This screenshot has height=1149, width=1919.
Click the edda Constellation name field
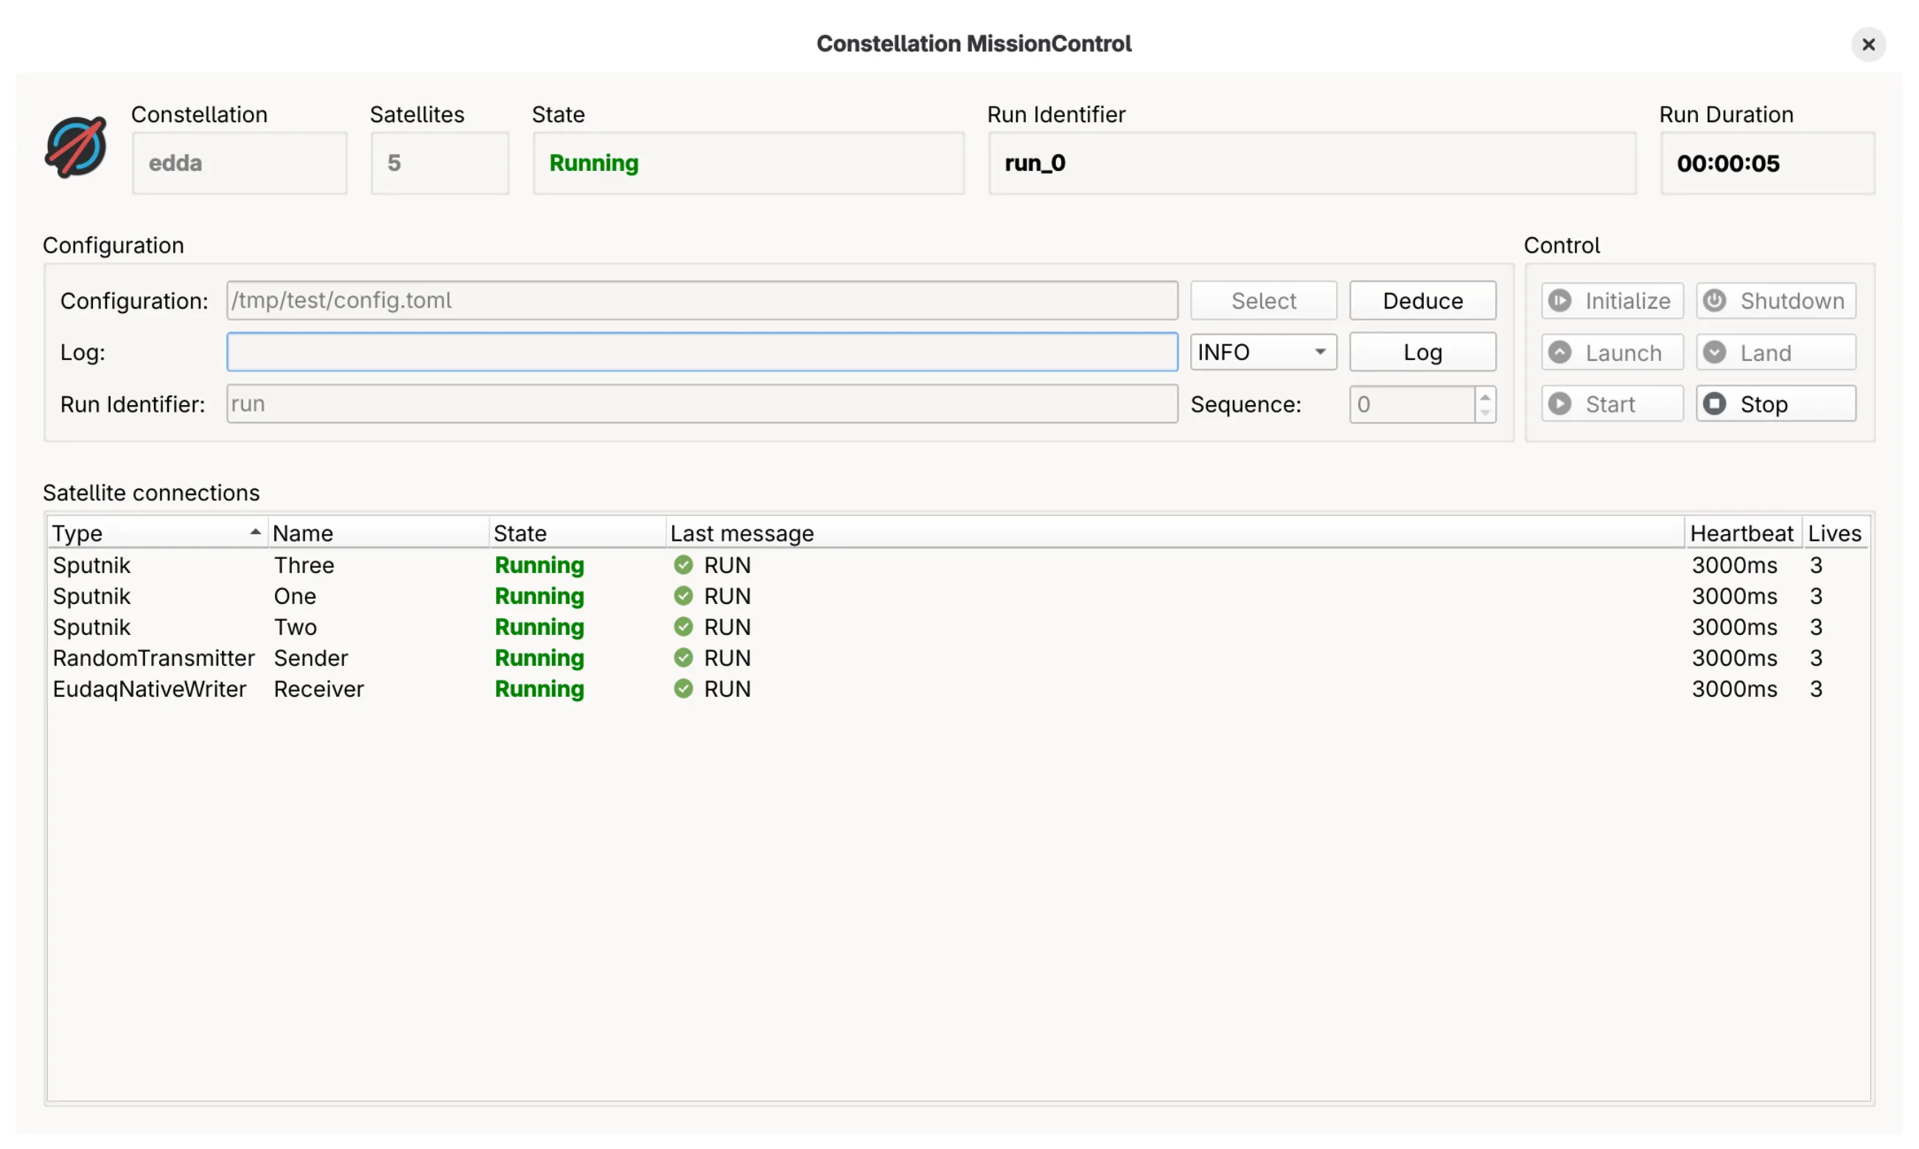click(240, 163)
